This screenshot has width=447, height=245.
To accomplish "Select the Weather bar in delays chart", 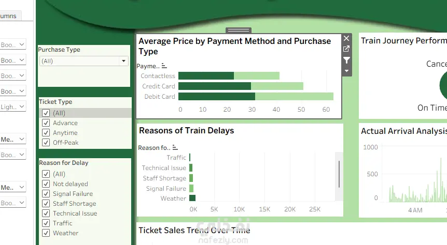I will pyautogui.click(x=192, y=198).
